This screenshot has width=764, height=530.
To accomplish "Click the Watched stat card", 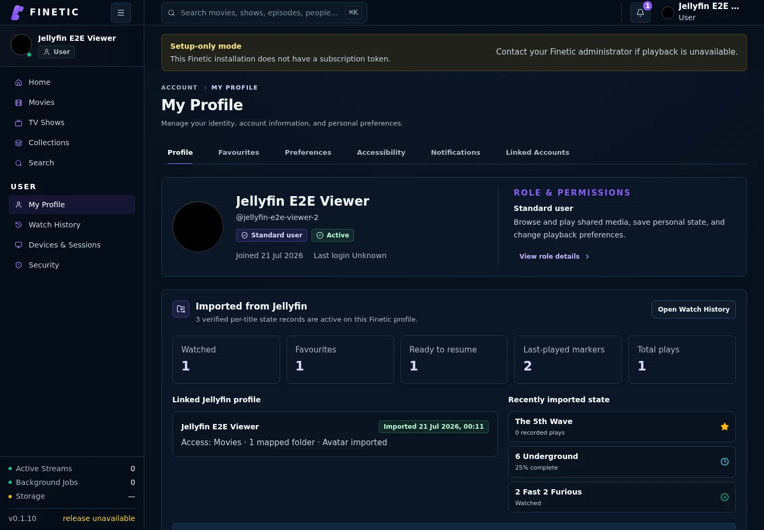I will click(226, 359).
